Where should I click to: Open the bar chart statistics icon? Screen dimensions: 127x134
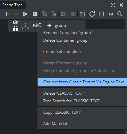pos(111,14)
